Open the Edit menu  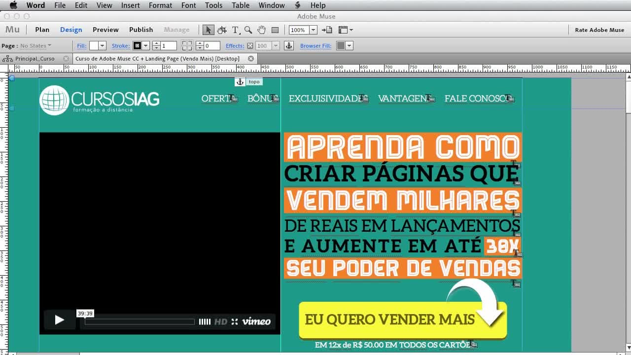tap(81, 5)
